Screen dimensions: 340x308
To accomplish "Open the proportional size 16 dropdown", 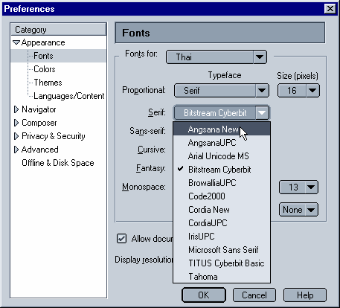I will 298,91.
